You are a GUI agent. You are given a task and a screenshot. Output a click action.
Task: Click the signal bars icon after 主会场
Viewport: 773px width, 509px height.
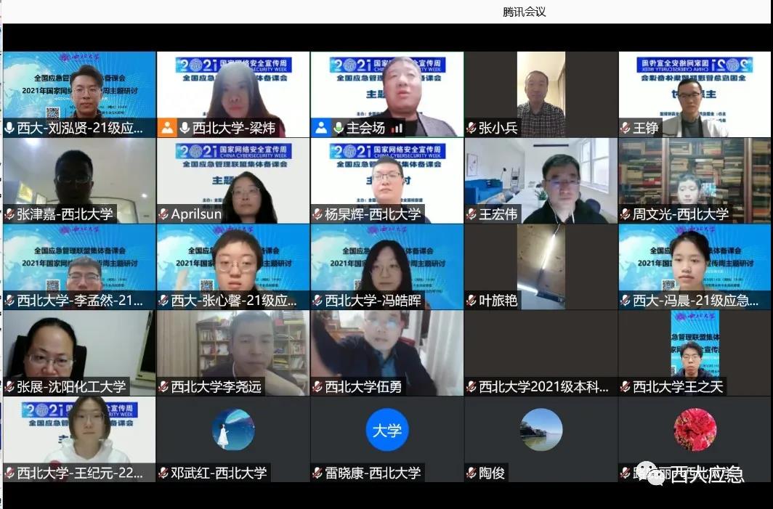(397, 129)
